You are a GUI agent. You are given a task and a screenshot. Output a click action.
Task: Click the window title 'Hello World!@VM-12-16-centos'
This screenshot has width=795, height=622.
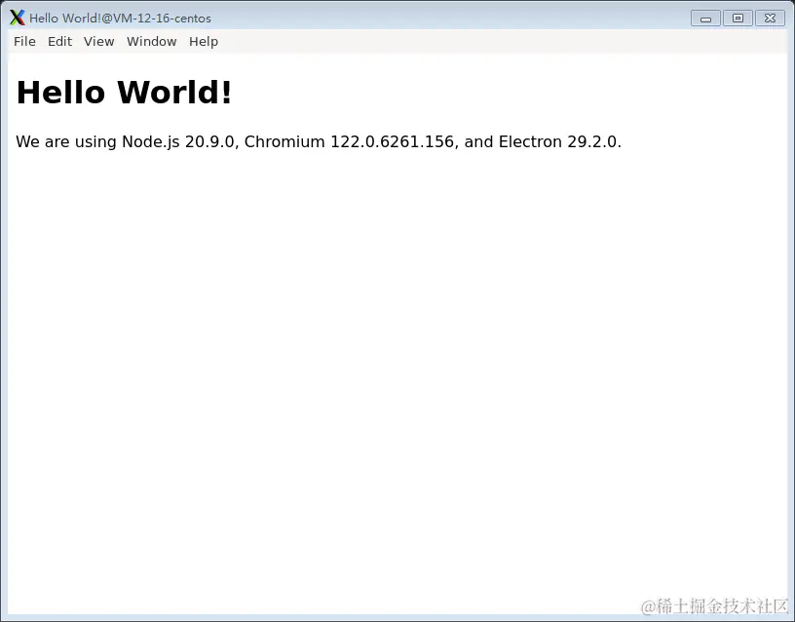[120, 19]
